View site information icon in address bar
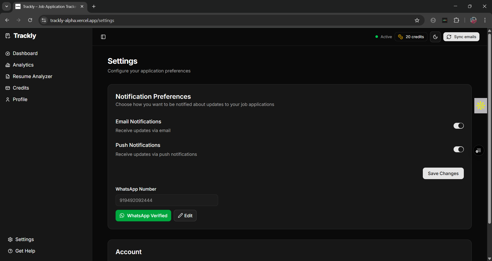Screen dimensions: 492x261 pos(44,20)
